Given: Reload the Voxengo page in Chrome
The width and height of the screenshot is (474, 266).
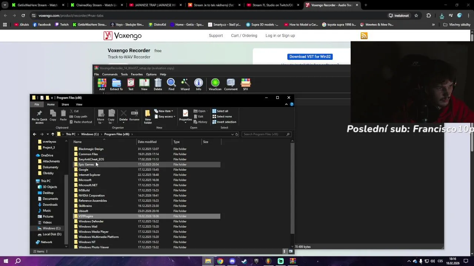Looking at the screenshot, I should [23, 16].
